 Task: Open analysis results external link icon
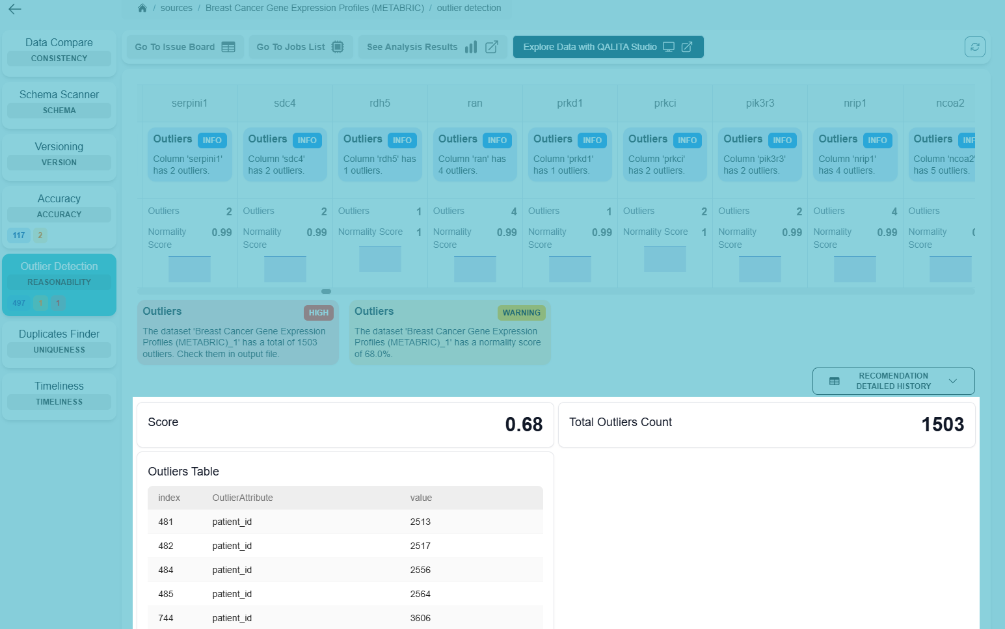pos(492,47)
